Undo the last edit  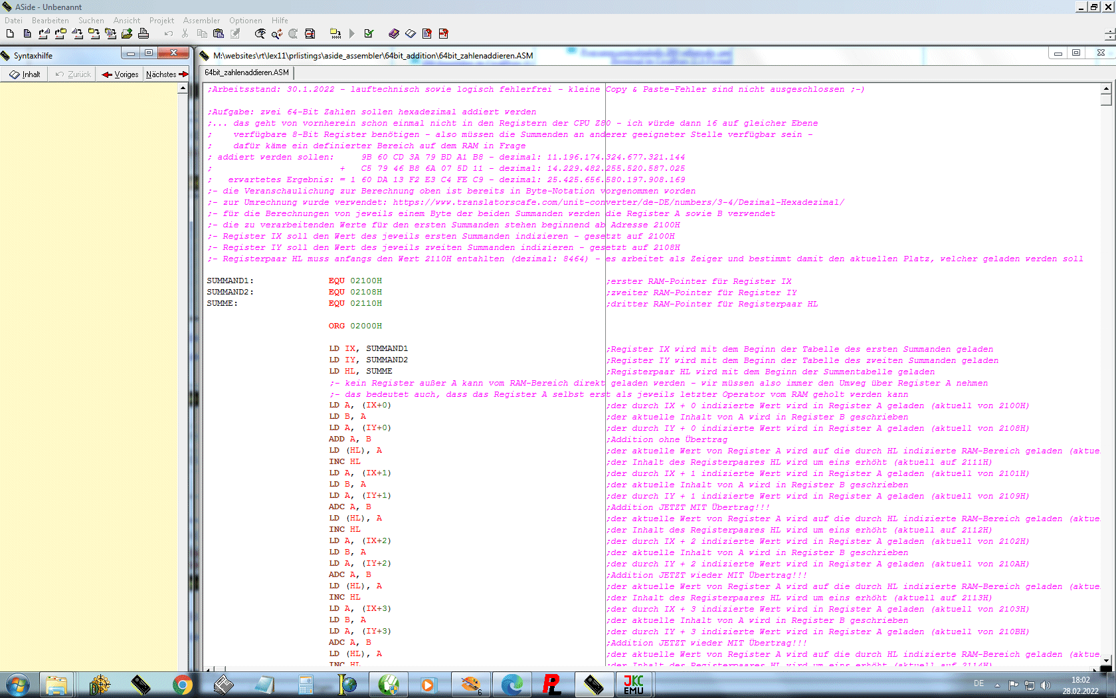click(x=169, y=33)
